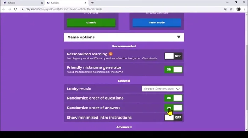Click the General section heading
The width and height of the screenshot is (248, 138).
point(124,81)
